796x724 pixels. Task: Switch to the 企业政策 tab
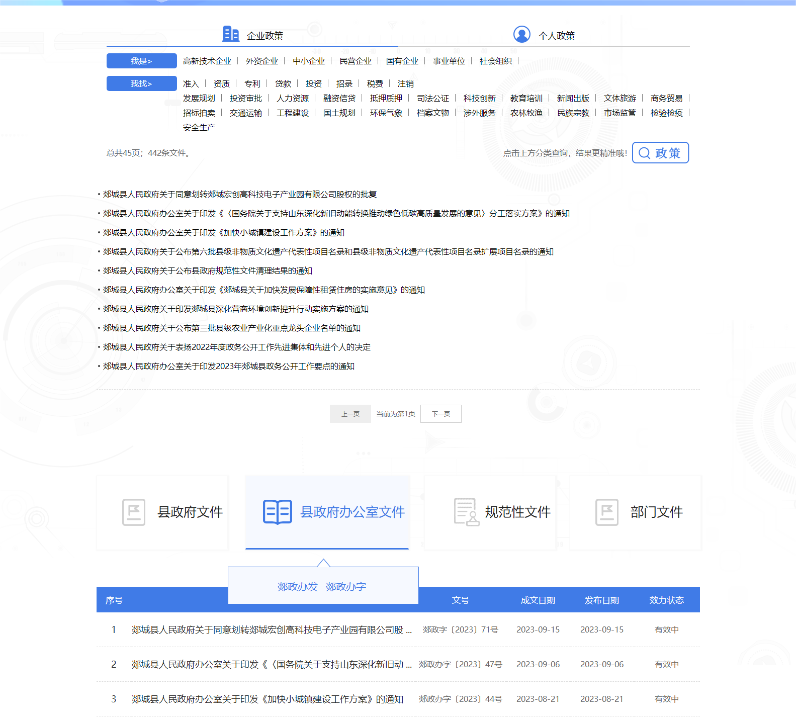[252, 35]
